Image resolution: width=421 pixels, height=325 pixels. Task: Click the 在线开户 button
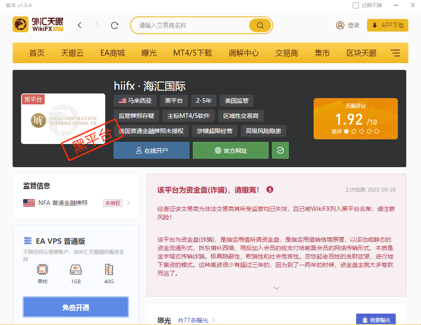pyautogui.click(x=152, y=150)
